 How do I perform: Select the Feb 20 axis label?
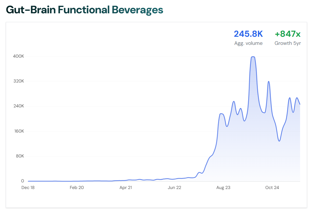(x=77, y=188)
